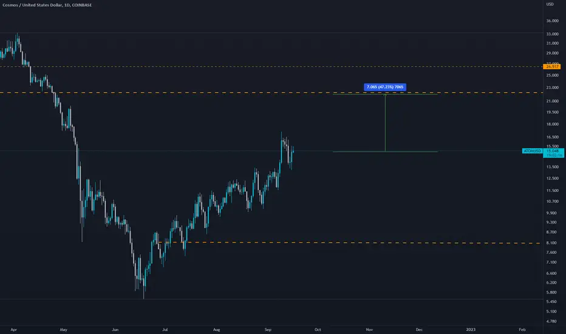Select the orange dashed line near 22.000
The height and width of the screenshot is (334, 566).
[271, 93]
